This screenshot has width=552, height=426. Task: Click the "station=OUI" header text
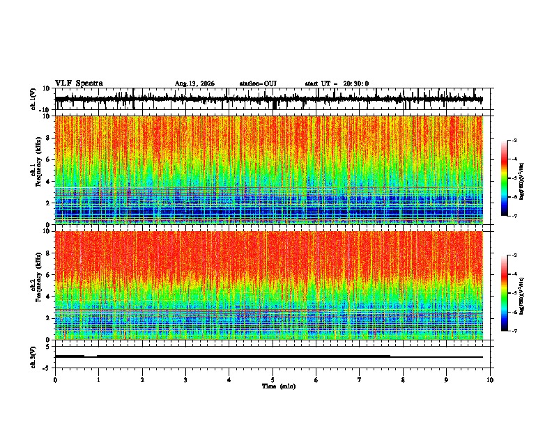tap(258, 84)
